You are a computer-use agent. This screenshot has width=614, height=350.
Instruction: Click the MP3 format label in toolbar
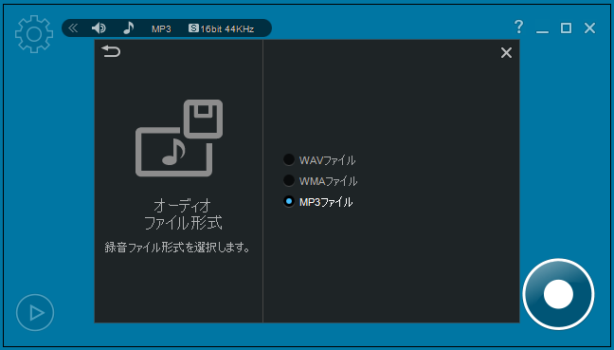161,29
